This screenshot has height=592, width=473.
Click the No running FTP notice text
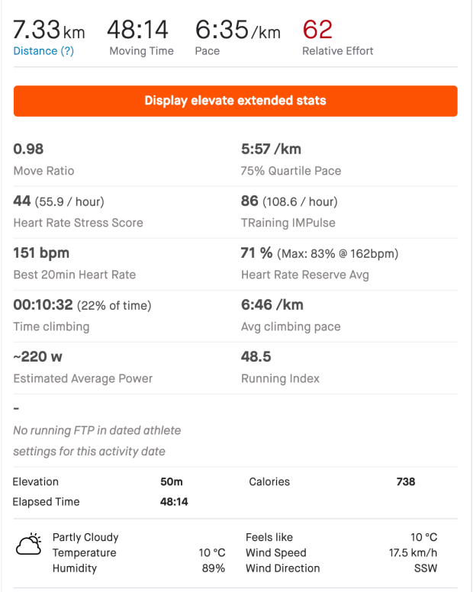pyautogui.click(x=97, y=441)
